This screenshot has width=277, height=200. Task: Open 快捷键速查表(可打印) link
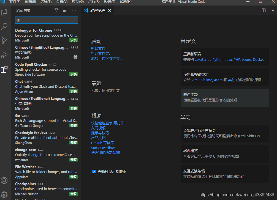click(108, 123)
